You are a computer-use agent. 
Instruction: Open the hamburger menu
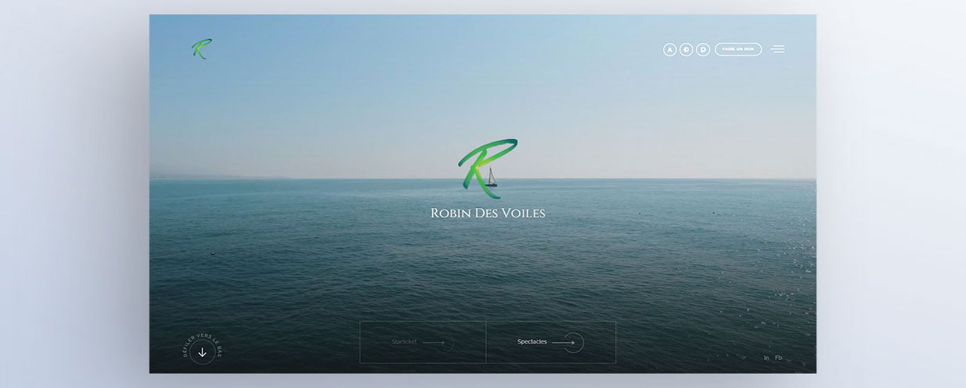tap(778, 49)
